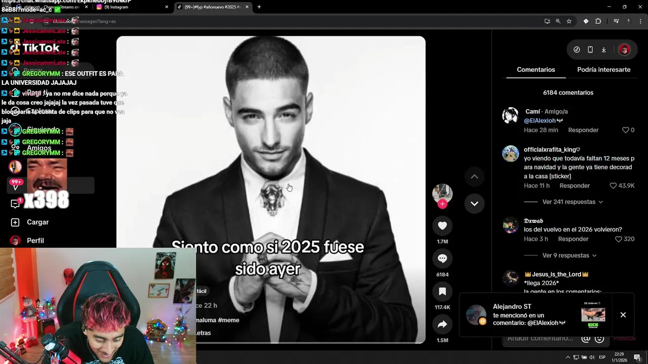Open Jesus_is_the_Lord username
Screen dimensions: 648x364
point(556,275)
